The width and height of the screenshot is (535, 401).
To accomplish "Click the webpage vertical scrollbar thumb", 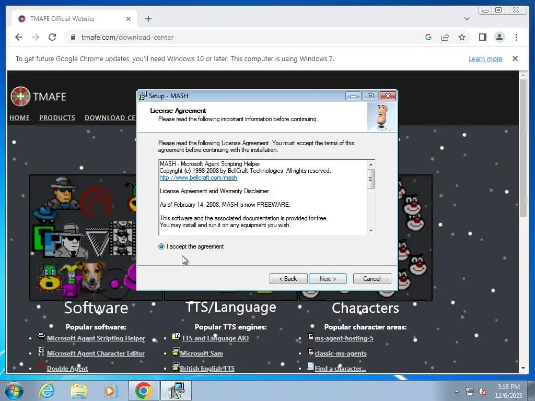I will (x=523, y=148).
